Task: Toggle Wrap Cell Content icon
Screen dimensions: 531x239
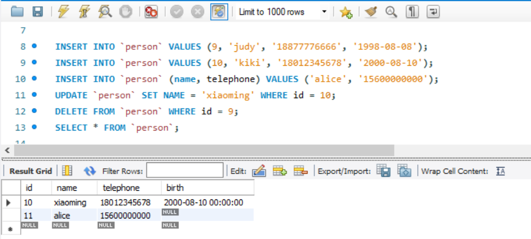Action: [x=500, y=171]
